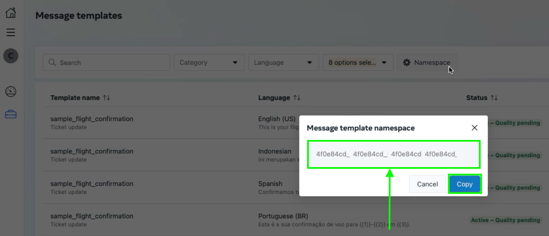Click the account avatar 'C' icon
Viewport: 549px width, 236px height.
point(11,56)
